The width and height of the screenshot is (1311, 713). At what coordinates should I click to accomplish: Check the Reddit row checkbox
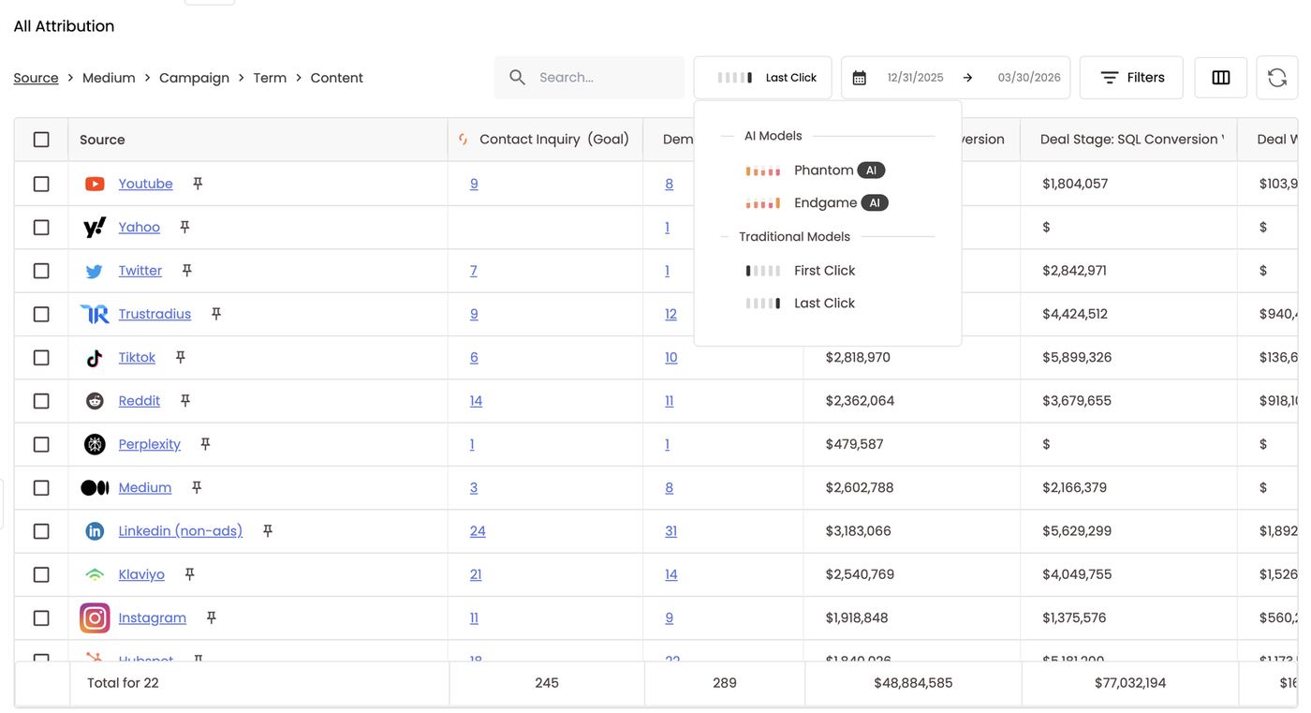[x=41, y=401]
